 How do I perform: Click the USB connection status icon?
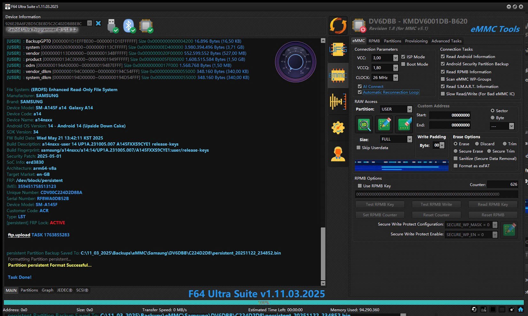pos(112,25)
